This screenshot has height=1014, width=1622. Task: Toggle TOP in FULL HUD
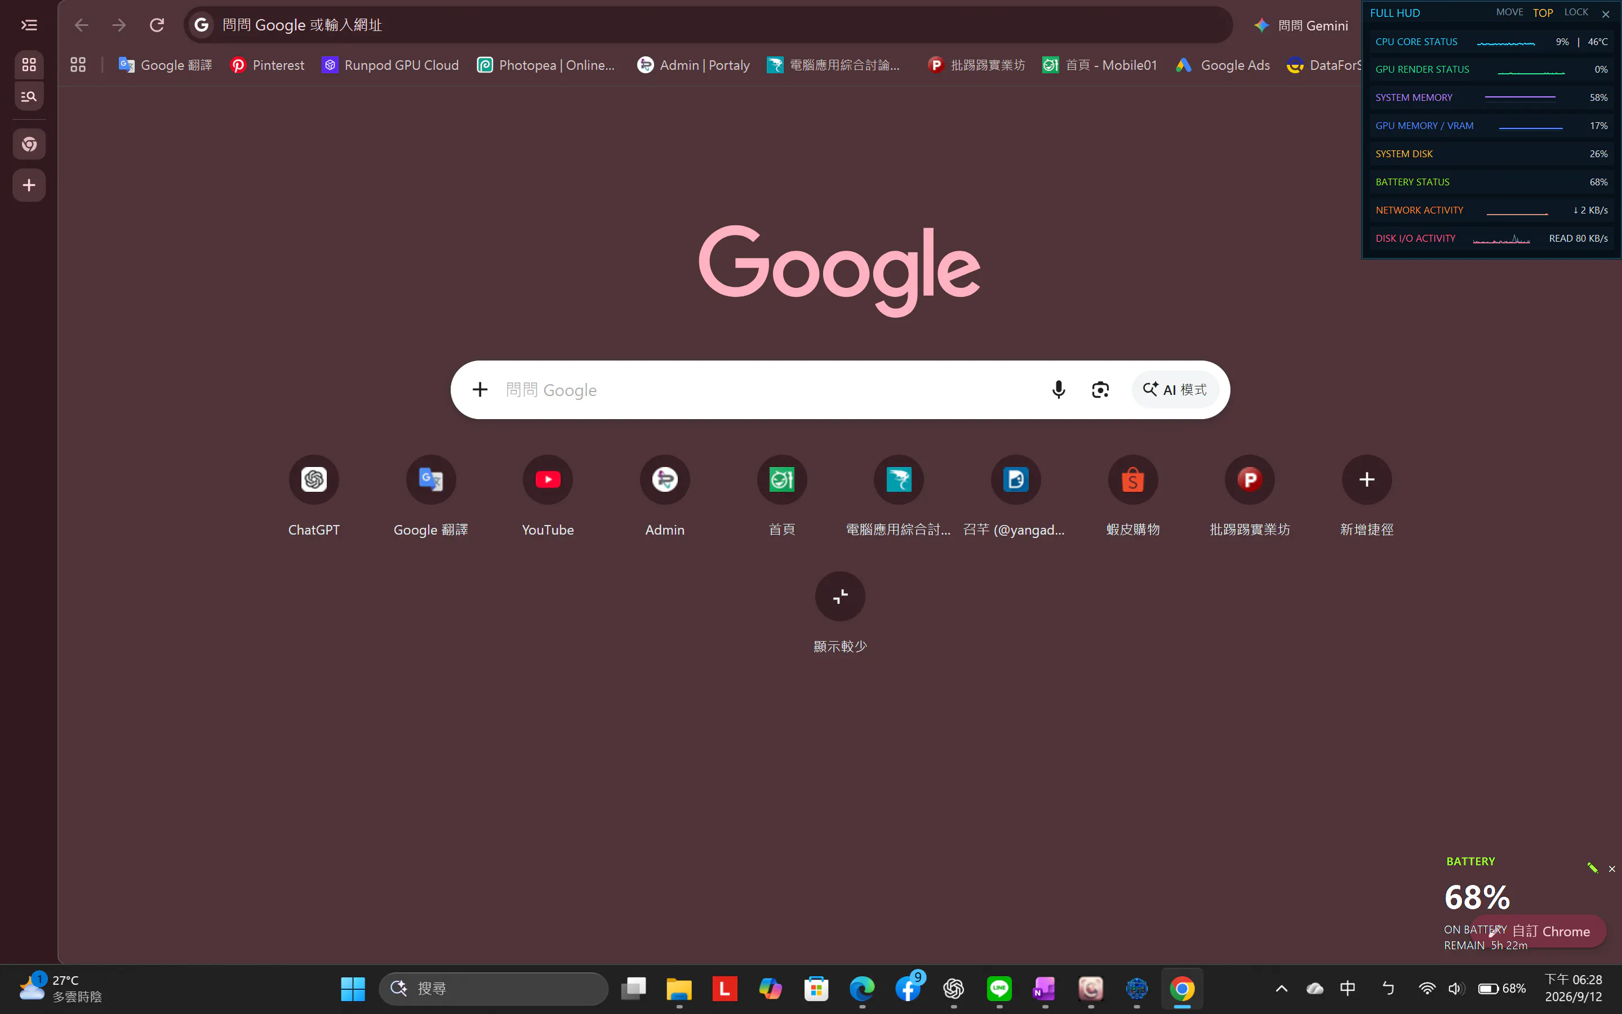(1542, 13)
